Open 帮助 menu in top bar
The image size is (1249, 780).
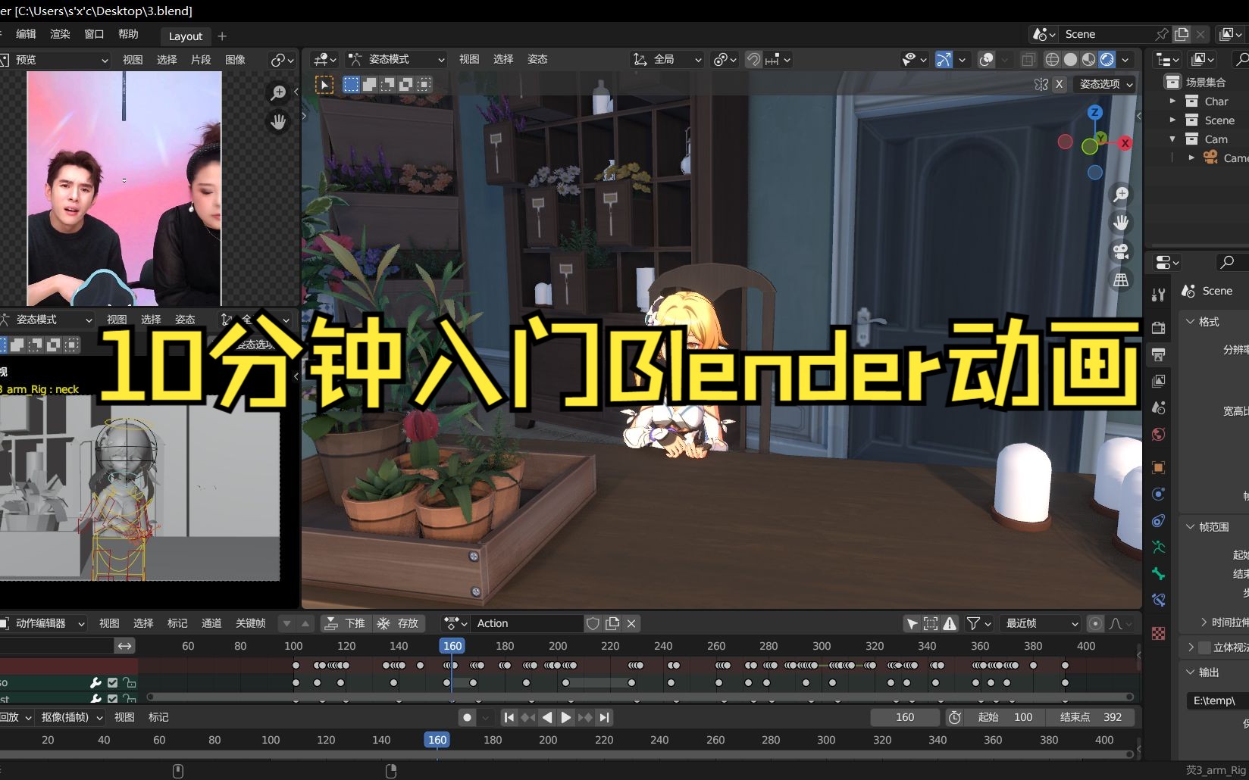pos(128,34)
